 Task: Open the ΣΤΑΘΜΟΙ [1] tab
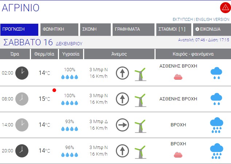172,30
